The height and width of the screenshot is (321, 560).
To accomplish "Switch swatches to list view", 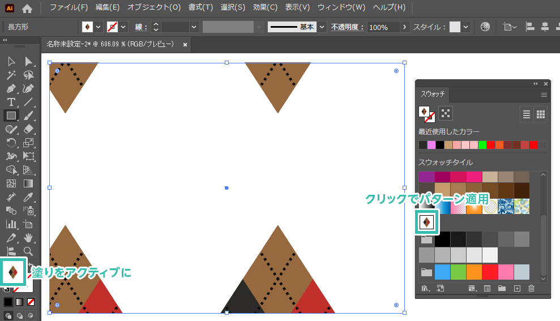I will (527, 114).
